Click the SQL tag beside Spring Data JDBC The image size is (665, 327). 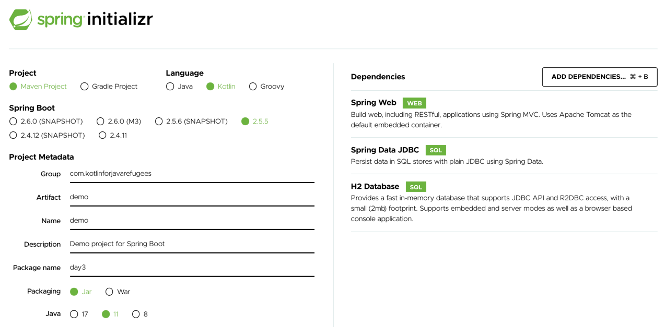click(x=436, y=150)
